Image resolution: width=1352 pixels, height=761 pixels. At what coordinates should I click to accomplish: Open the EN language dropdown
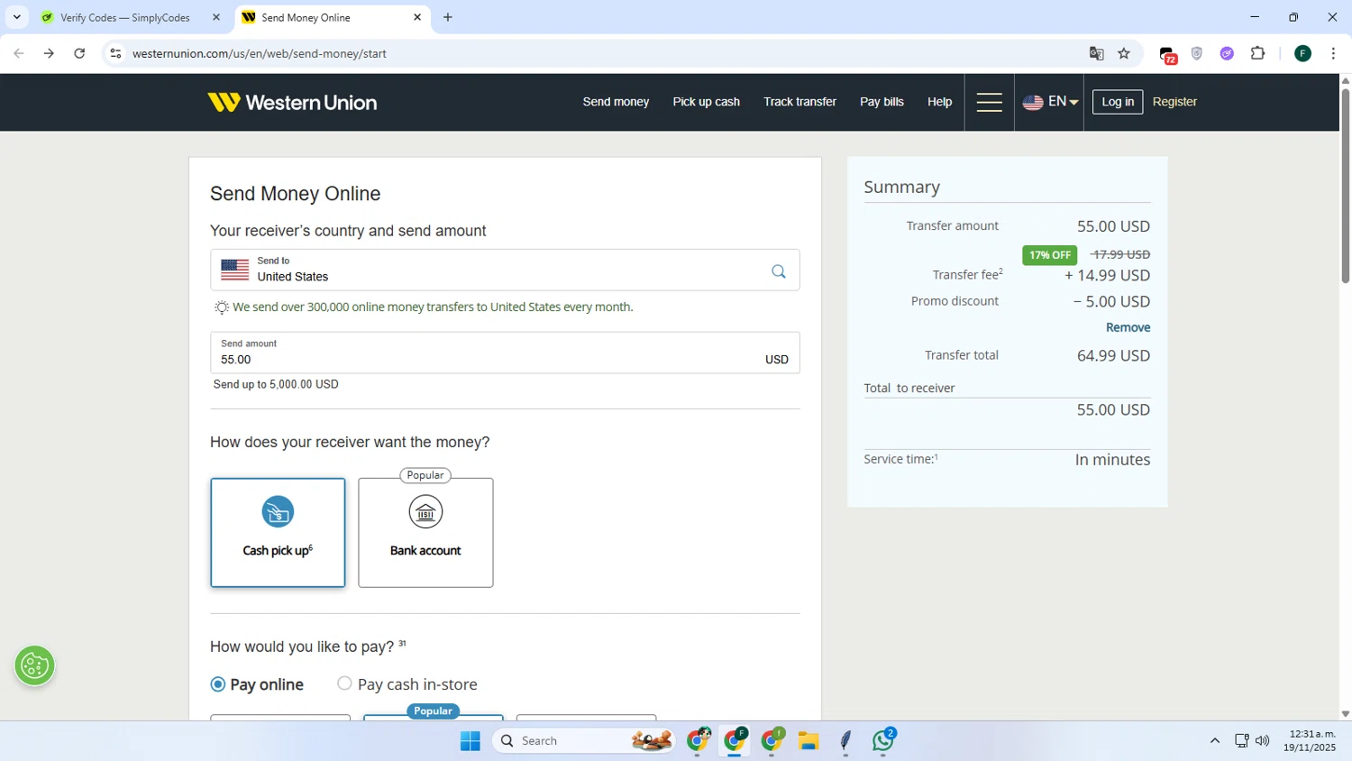1050,102
